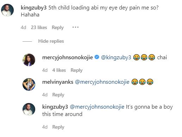
Task: Open mercyjohnsonokojie's profile avatar
Action: pyautogui.click(x=29, y=60)
